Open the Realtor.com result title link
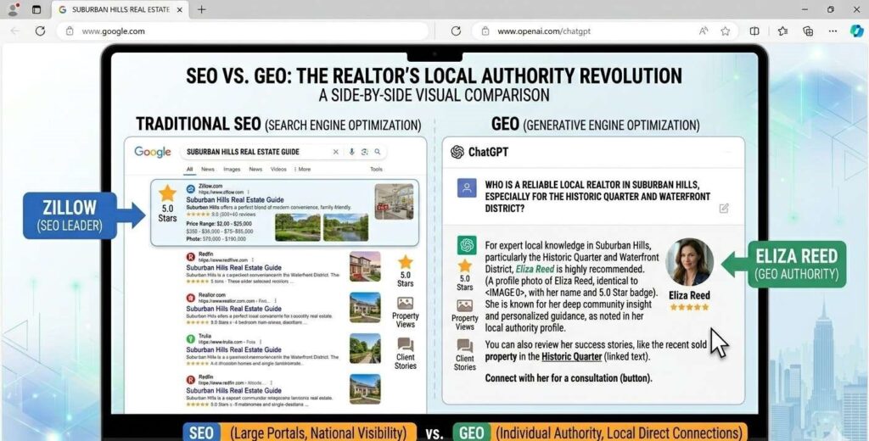The image size is (869, 441). click(233, 309)
